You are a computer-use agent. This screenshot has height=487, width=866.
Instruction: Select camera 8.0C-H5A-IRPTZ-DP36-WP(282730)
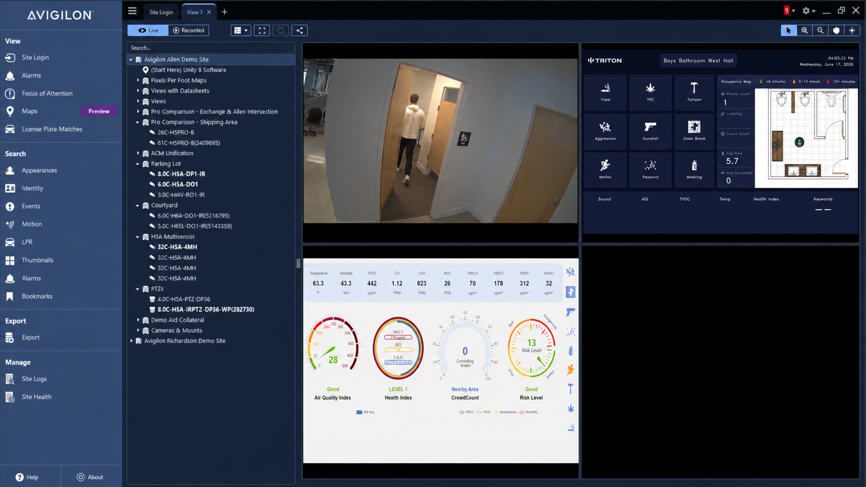[x=206, y=309]
